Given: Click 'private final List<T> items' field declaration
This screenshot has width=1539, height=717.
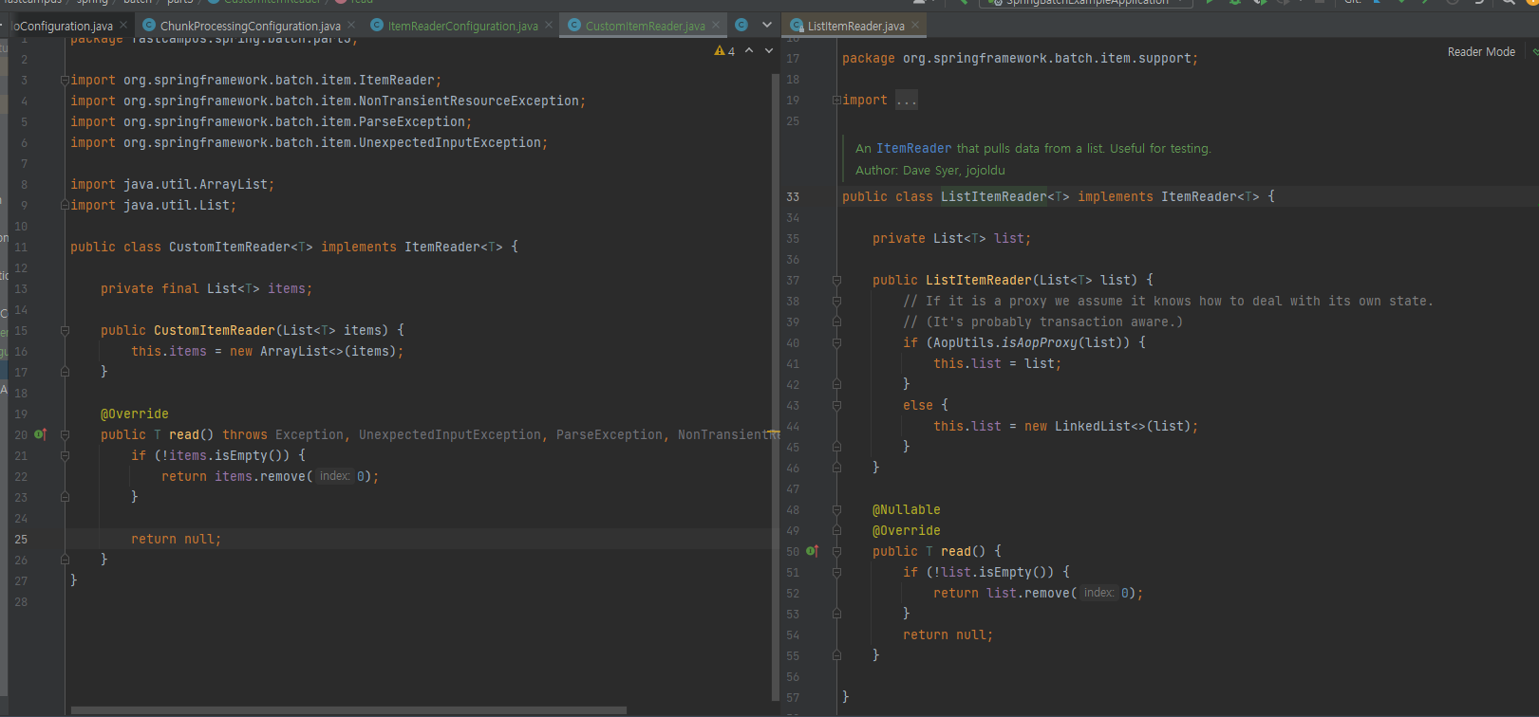Looking at the screenshot, I should [x=206, y=288].
